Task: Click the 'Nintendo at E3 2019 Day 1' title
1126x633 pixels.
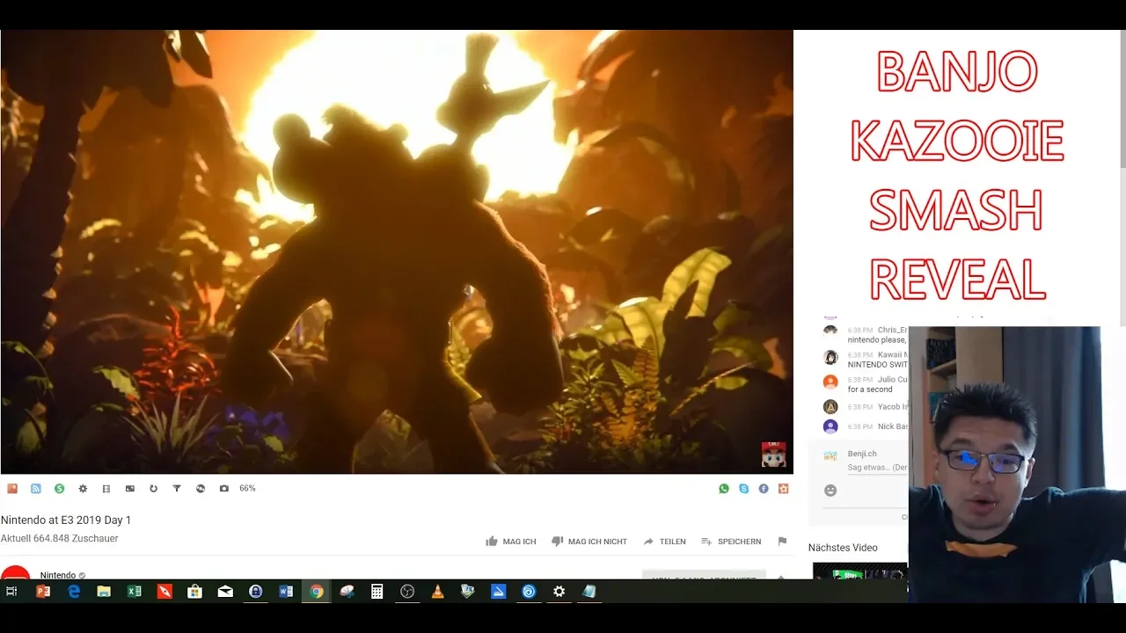Action: click(66, 520)
